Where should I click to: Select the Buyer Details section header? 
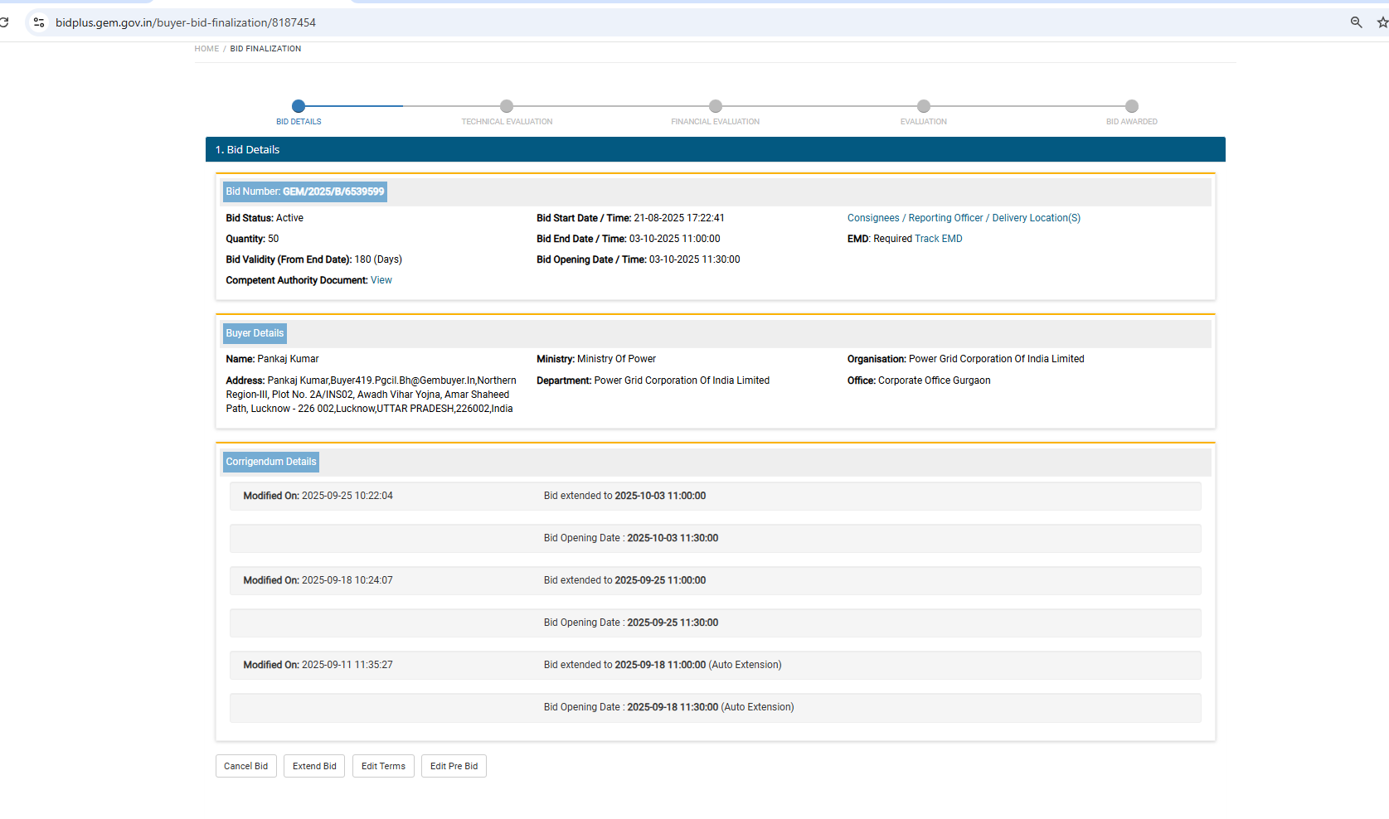coord(255,333)
